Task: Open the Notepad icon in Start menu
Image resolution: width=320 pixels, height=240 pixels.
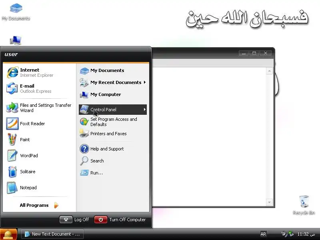Action: coord(12,188)
